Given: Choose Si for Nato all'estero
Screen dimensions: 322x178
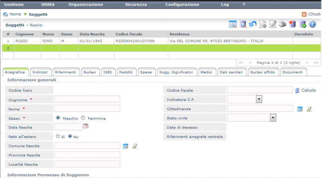Looking at the screenshot, I should tap(58, 136).
